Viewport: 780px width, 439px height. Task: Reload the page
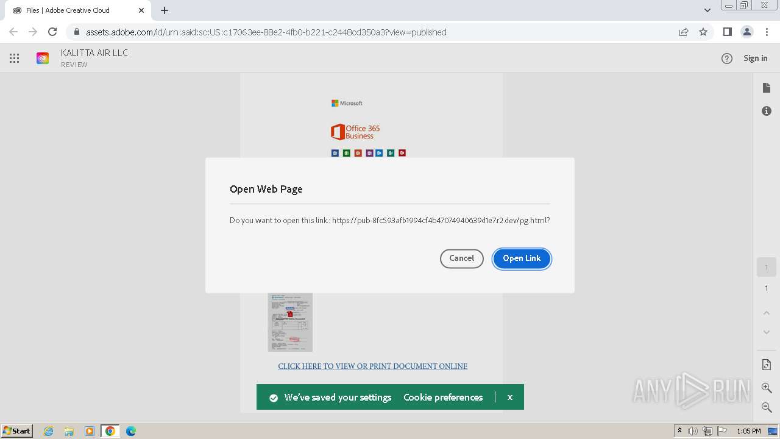[52, 32]
